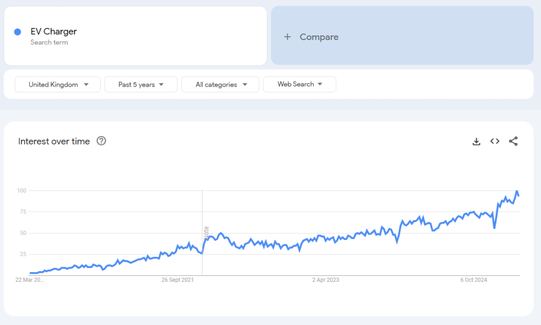
Task: Edit the EV Charger search term
Action: 53,31
